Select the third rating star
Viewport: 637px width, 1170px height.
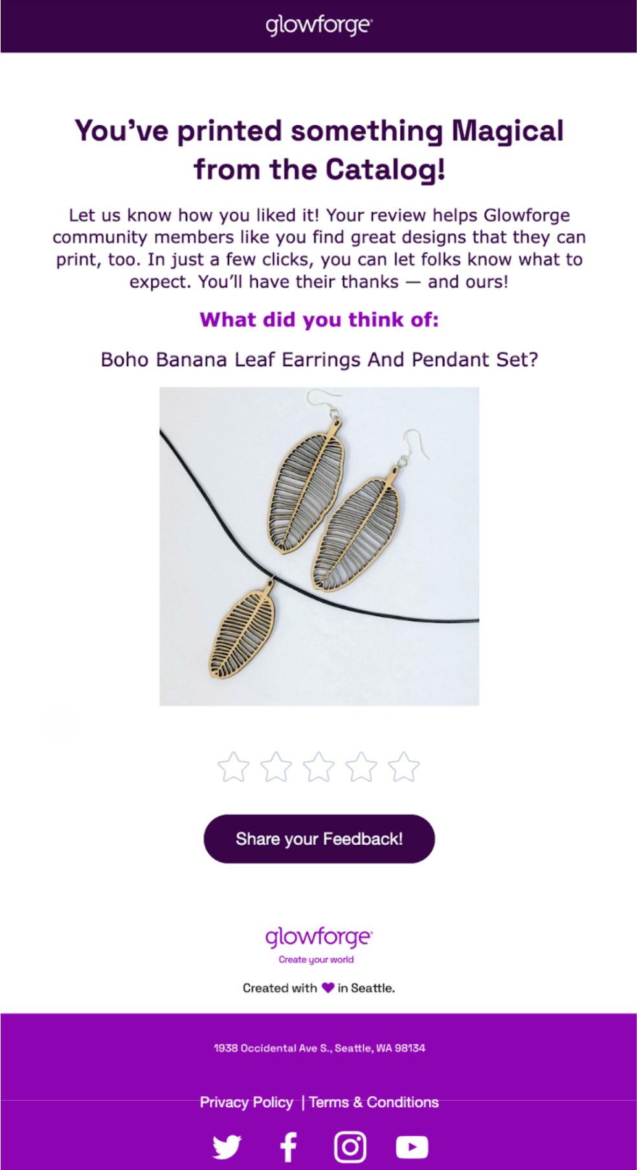[318, 766]
